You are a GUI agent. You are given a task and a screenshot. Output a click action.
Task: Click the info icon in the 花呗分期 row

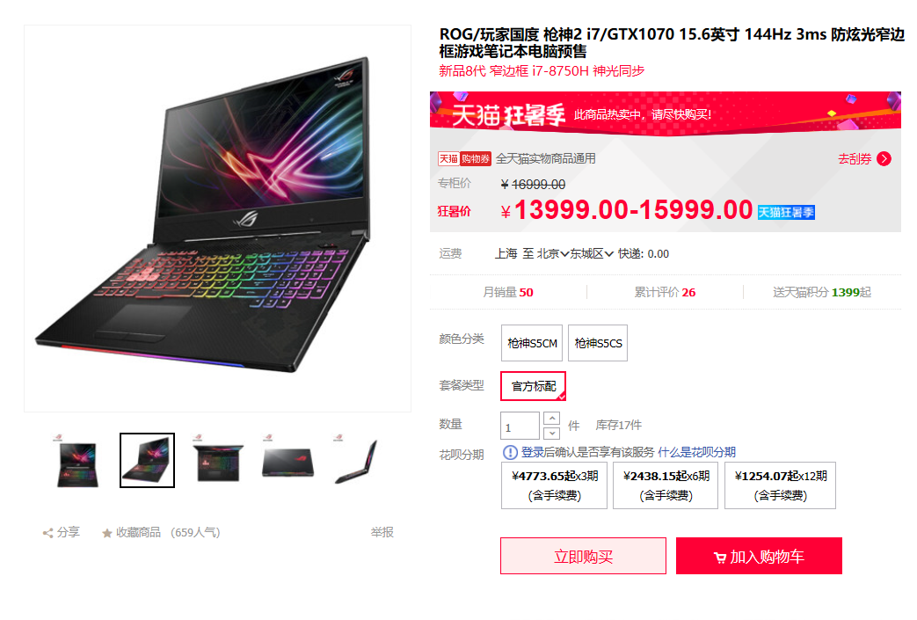pos(510,452)
